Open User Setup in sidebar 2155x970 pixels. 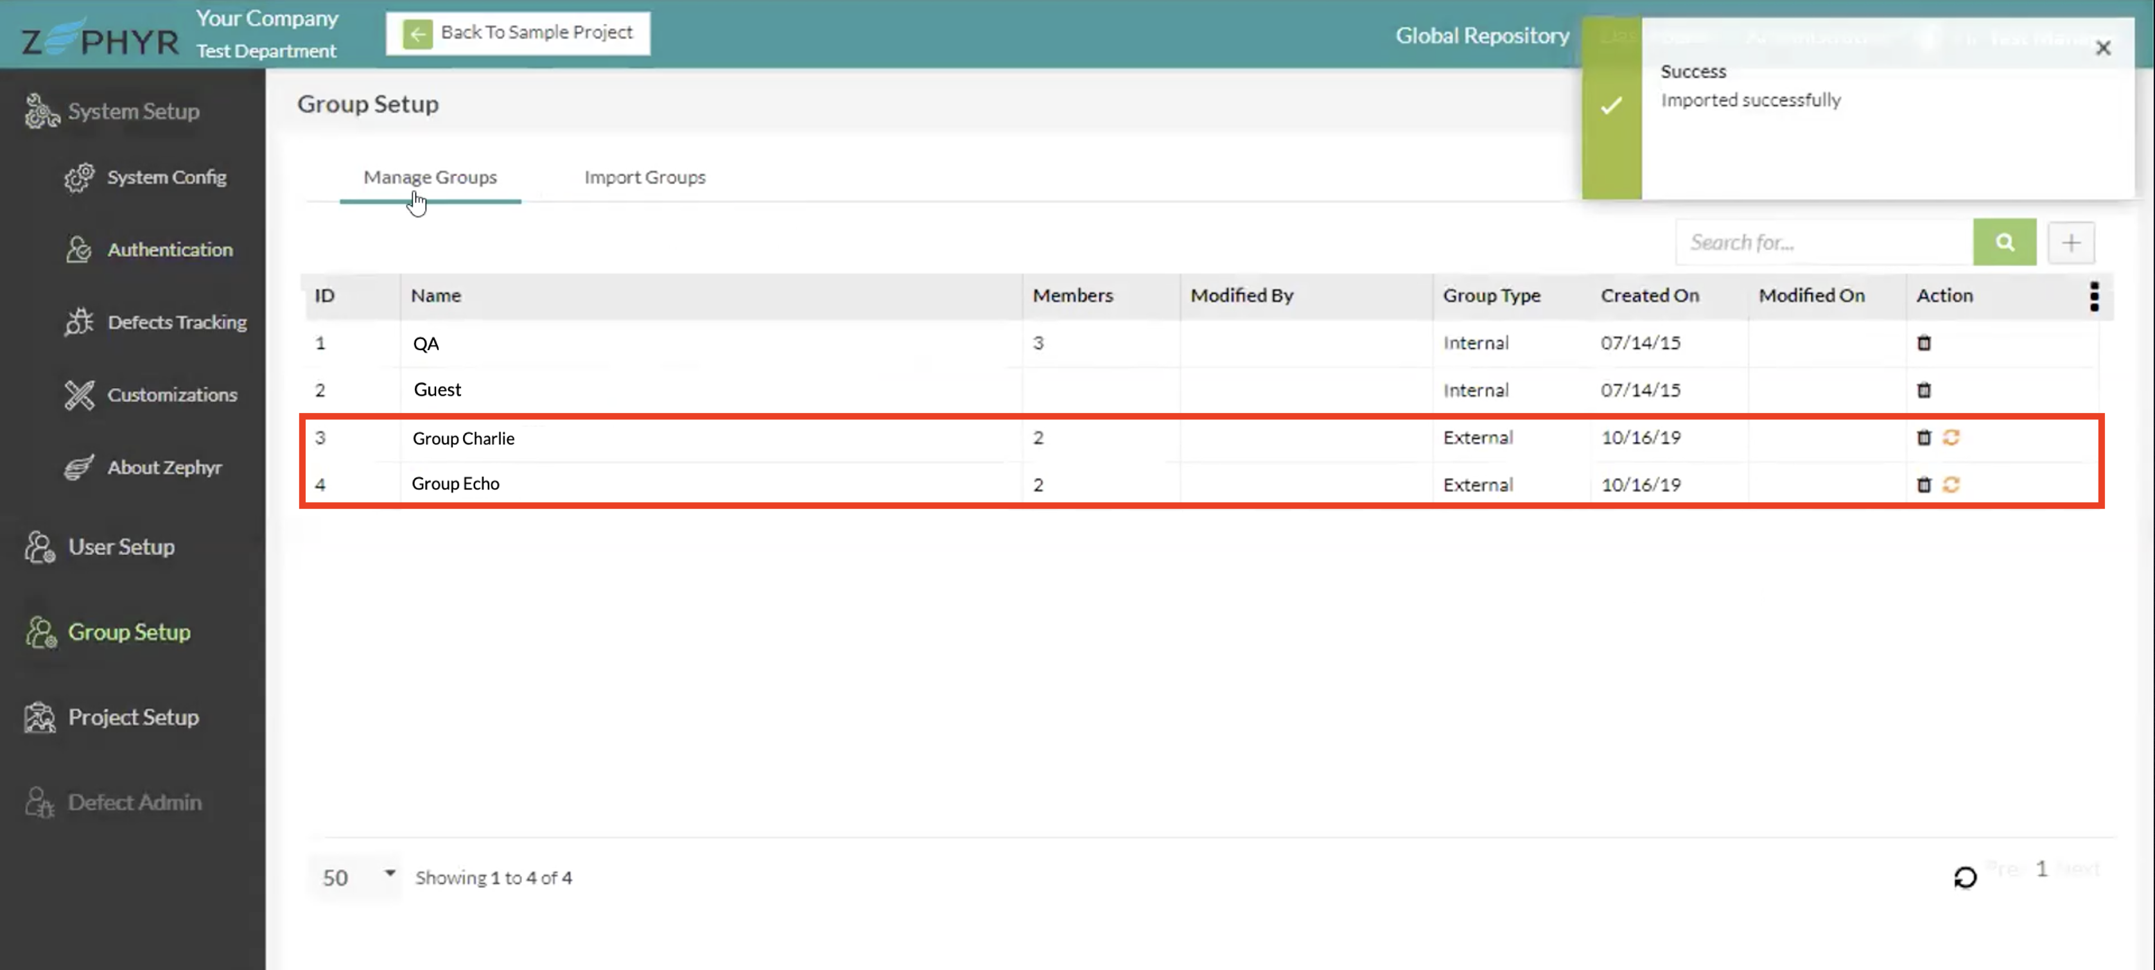click(121, 547)
